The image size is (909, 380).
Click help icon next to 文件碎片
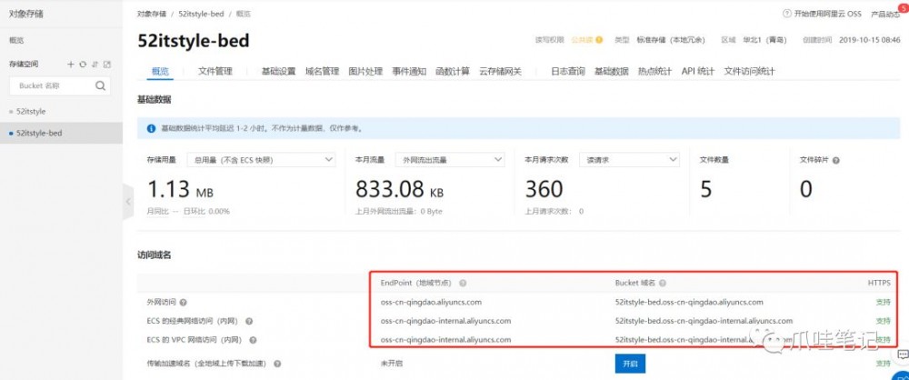(835, 160)
